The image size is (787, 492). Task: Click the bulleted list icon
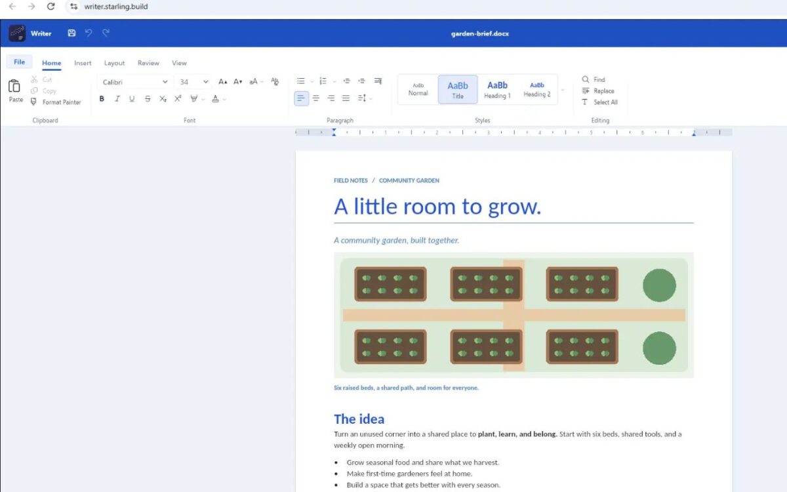301,81
